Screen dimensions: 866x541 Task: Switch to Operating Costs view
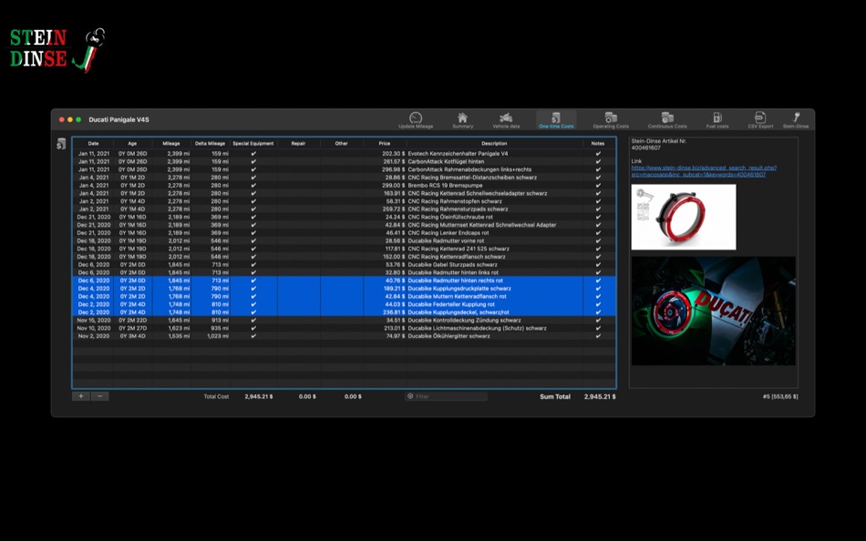point(611,120)
